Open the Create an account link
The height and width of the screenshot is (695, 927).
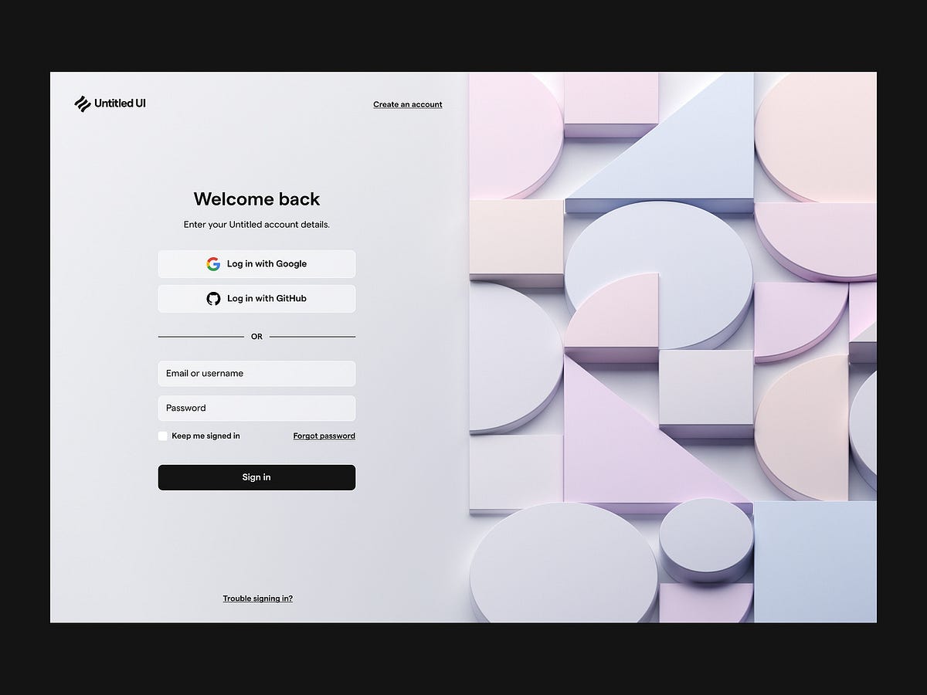coord(408,103)
